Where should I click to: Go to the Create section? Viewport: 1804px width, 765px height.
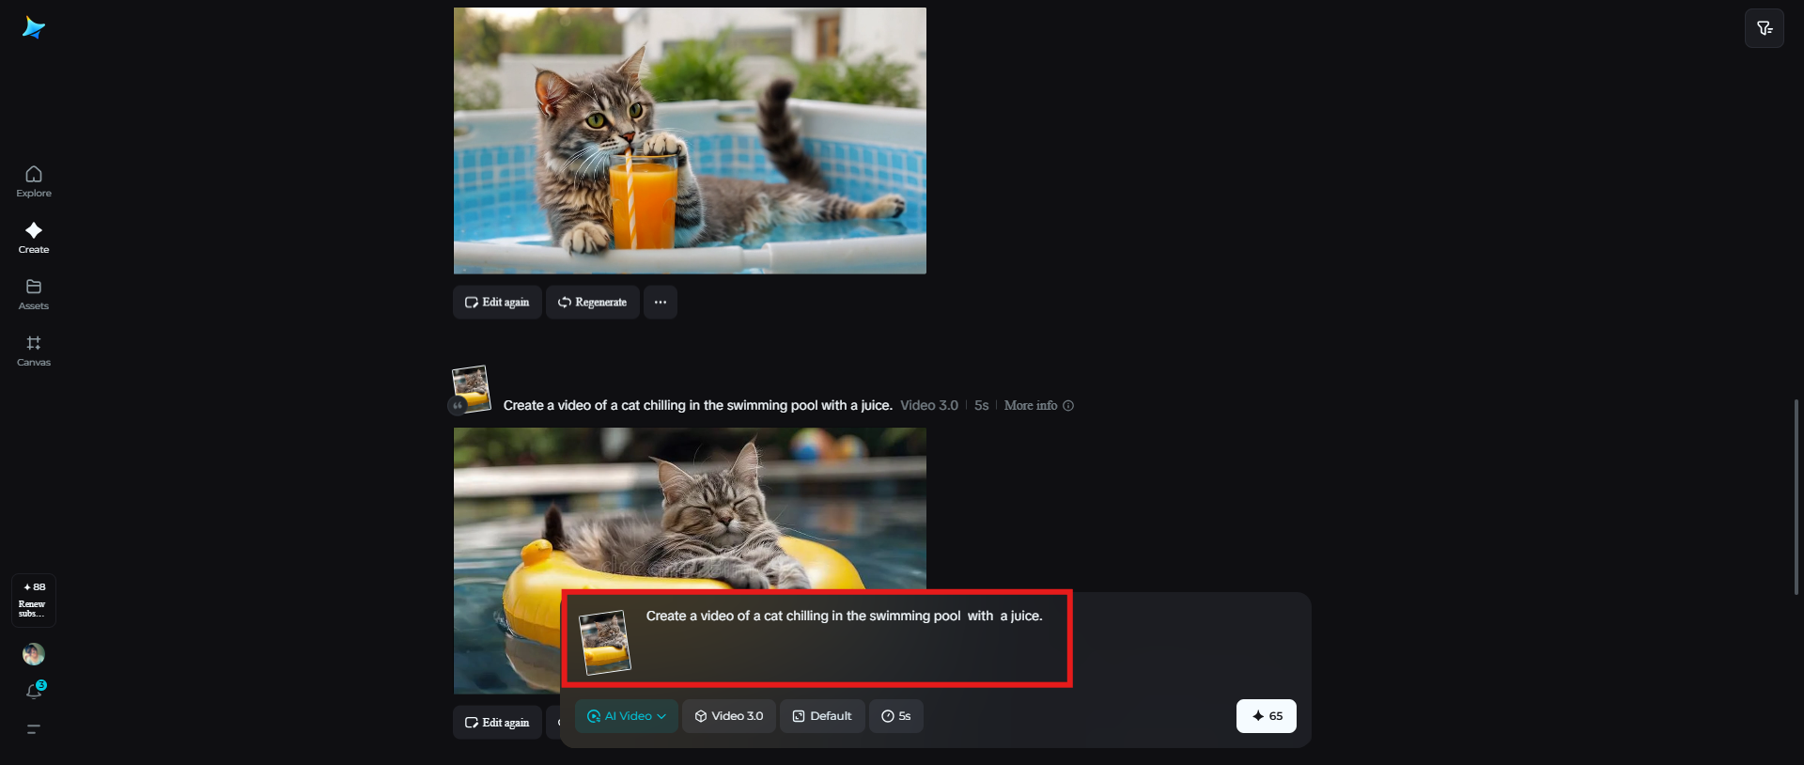tap(34, 238)
